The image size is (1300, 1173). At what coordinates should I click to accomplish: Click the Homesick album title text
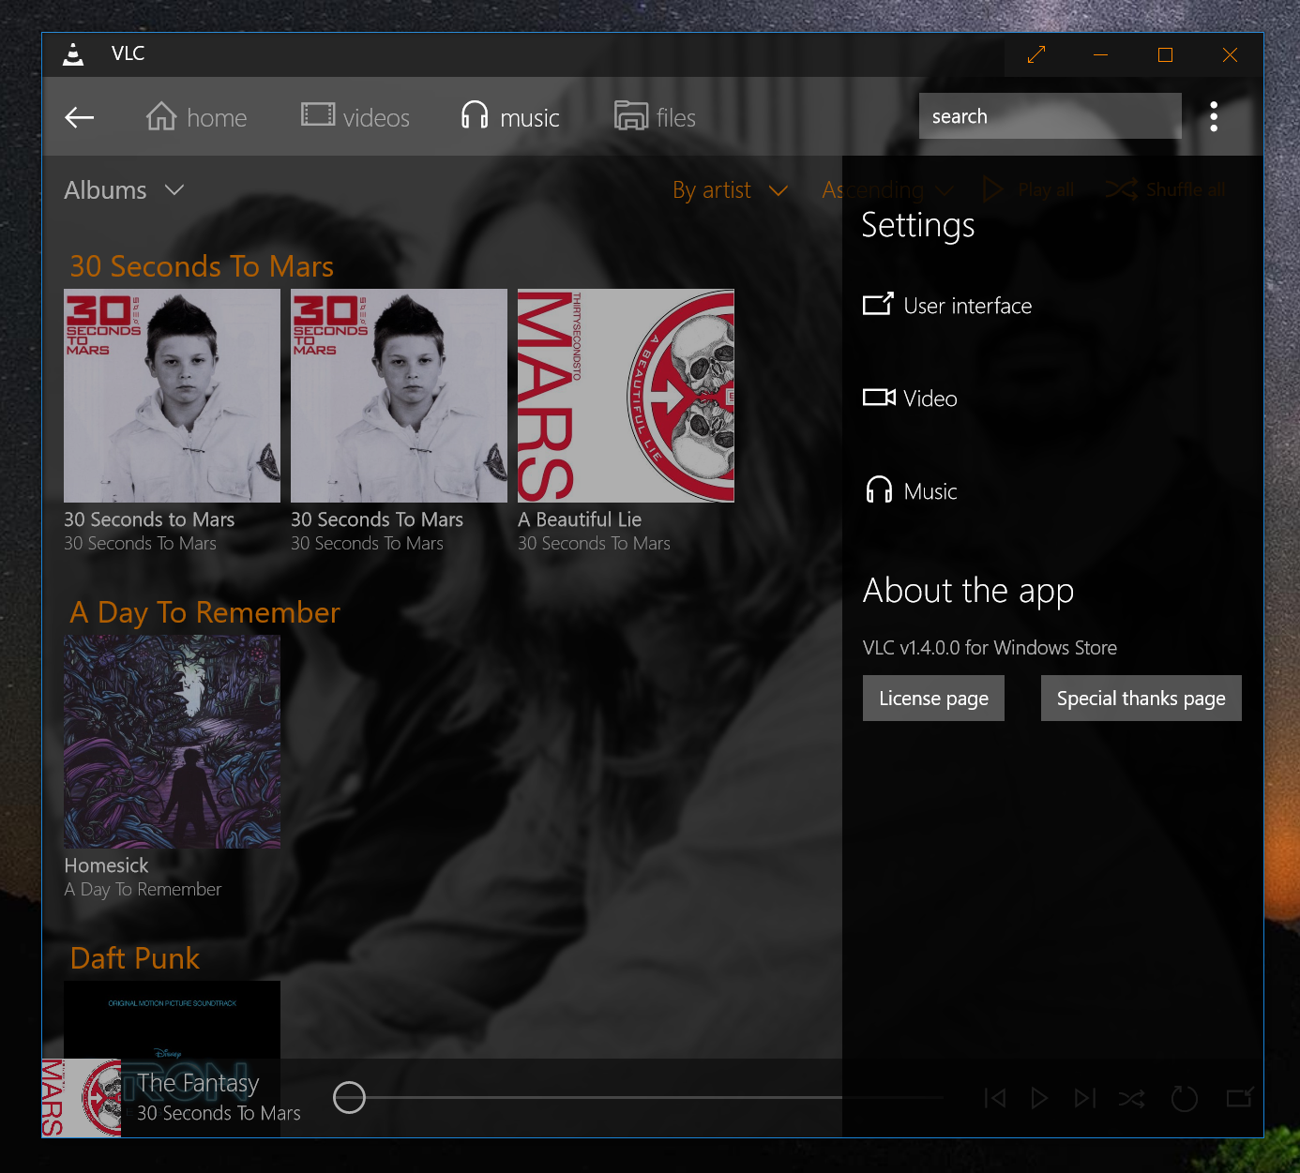pyautogui.click(x=106, y=865)
